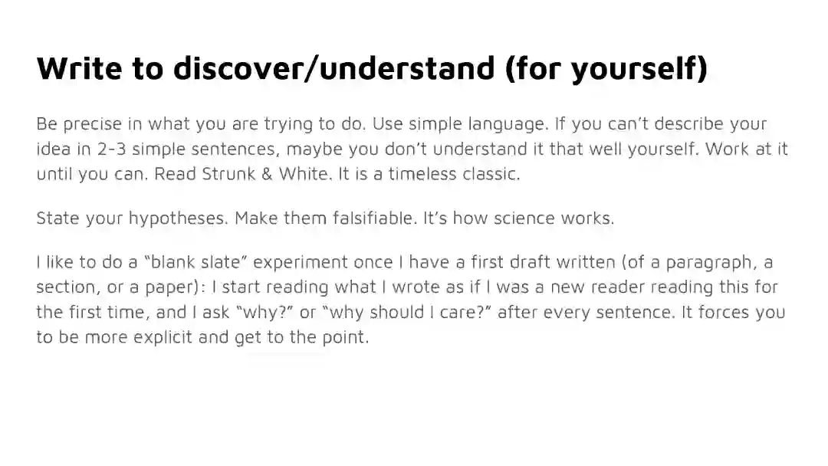Image resolution: width=828 pixels, height=466 pixels.
Task: Click the sentence "It's how science works."
Action: point(518,218)
